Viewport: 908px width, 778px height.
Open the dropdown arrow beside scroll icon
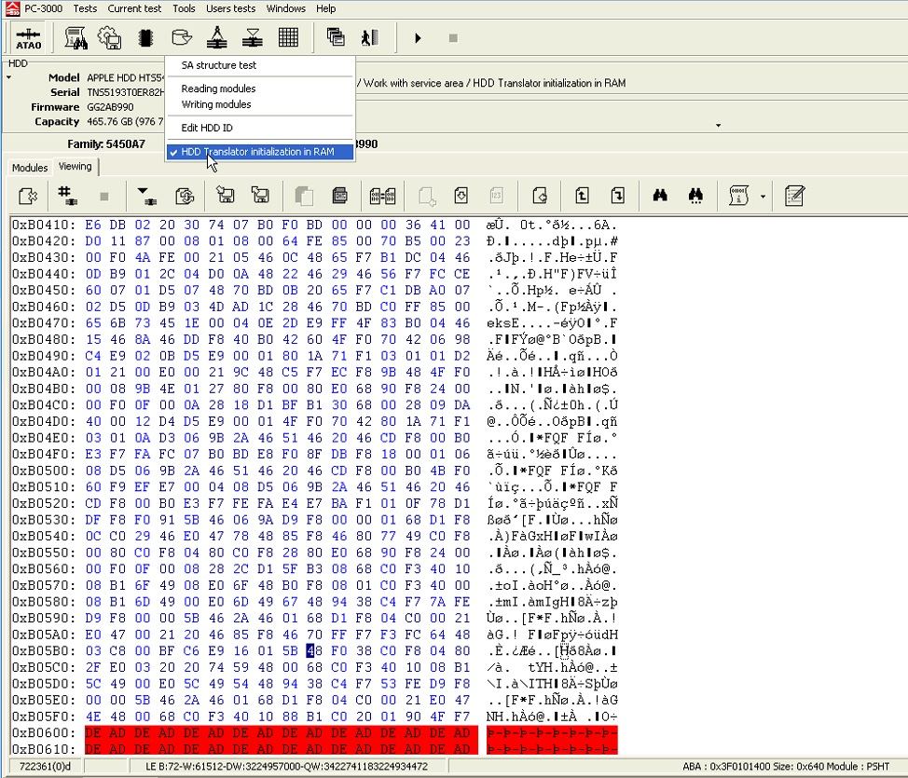point(763,197)
